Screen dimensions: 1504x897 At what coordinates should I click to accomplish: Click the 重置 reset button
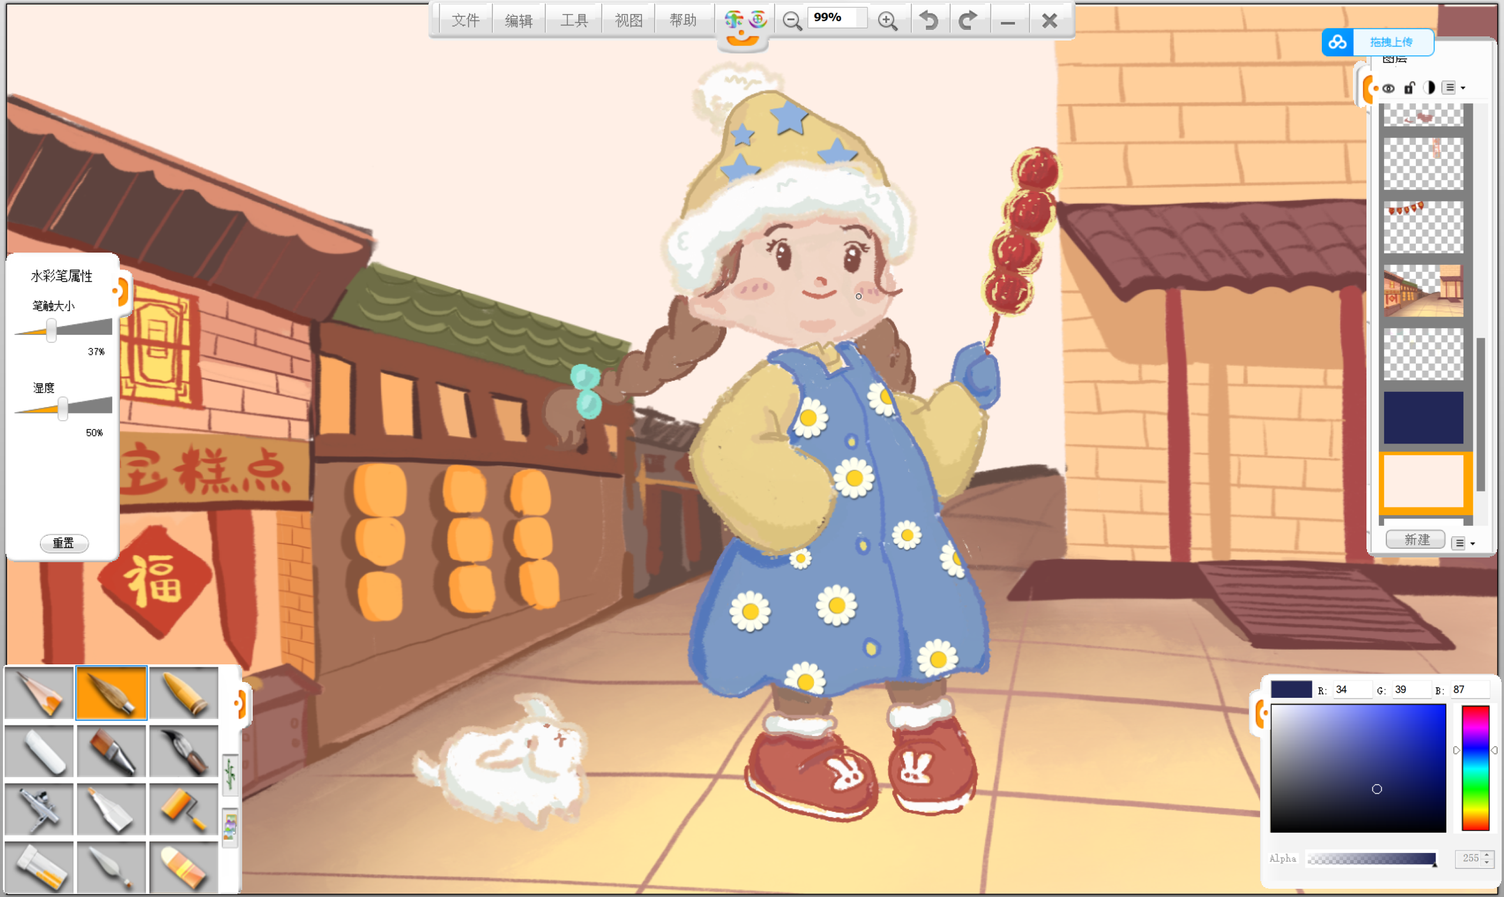click(x=64, y=543)
